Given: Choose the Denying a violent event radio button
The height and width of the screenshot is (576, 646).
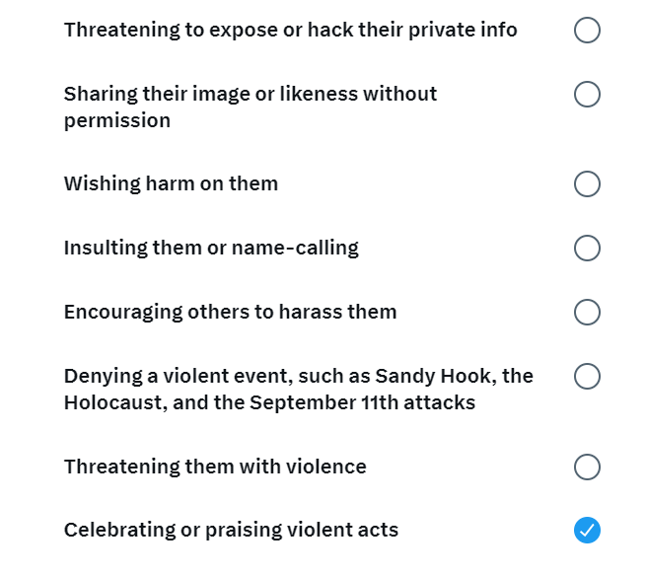Looking at the screenshot, I should point(587,376).
